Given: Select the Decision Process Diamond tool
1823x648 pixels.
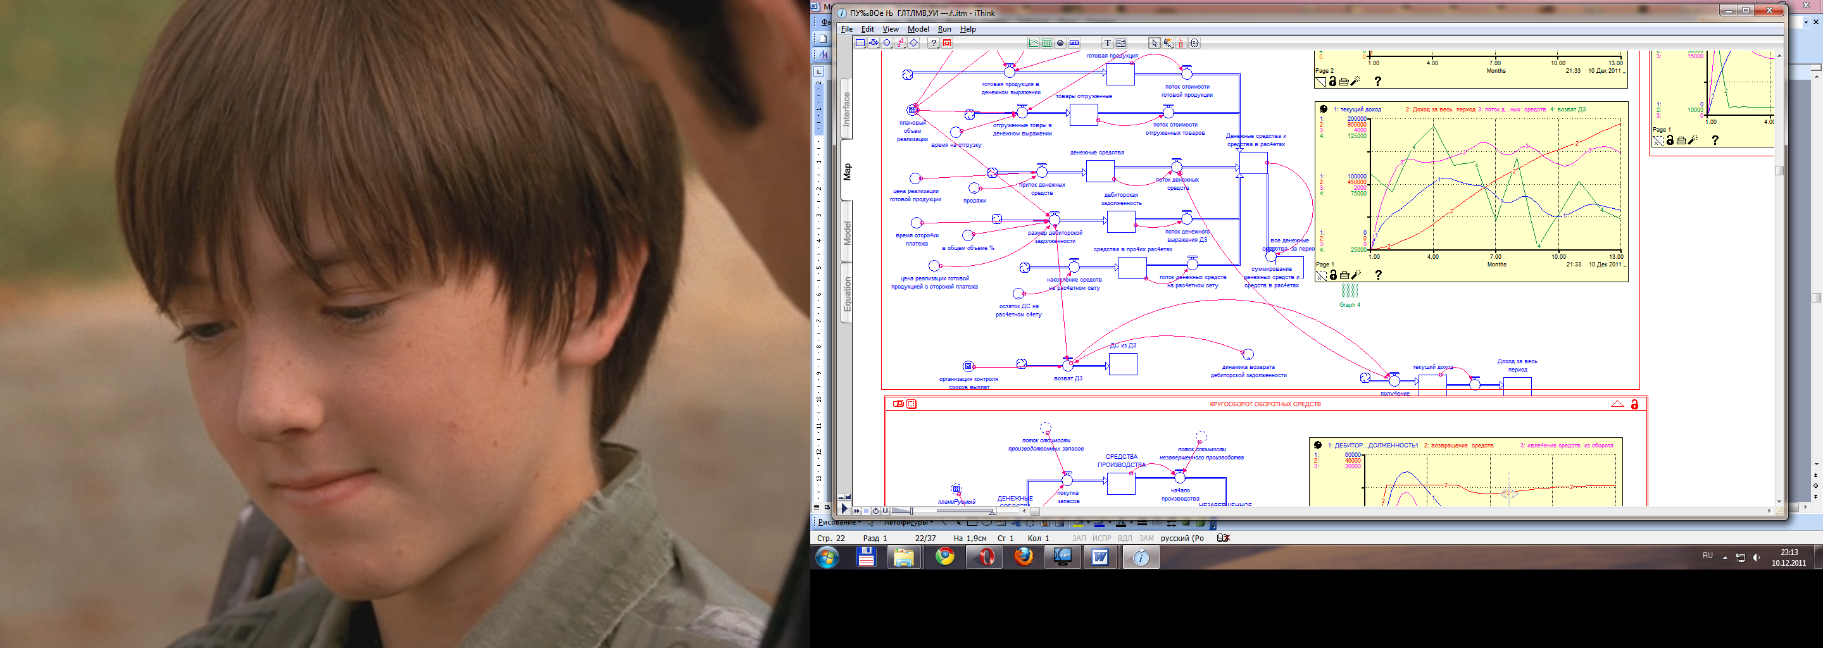Looking at the screenshot, I should pyautogui.click(x=913, y=43).
